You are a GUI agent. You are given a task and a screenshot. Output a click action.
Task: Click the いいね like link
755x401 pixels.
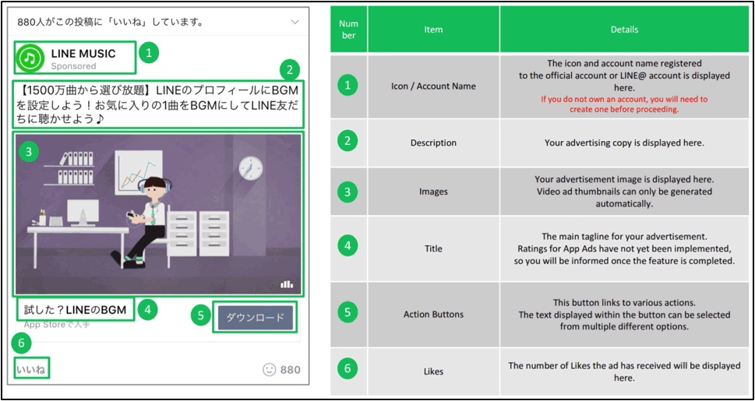[x=31, y=370]
